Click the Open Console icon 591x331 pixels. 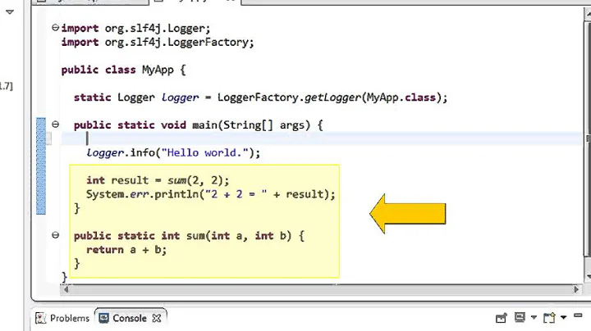pos(547,318)
